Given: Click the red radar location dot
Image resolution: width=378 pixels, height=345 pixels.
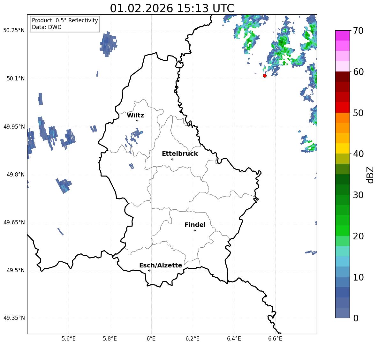Looking at the screenshot, I should tap(265, 76).
